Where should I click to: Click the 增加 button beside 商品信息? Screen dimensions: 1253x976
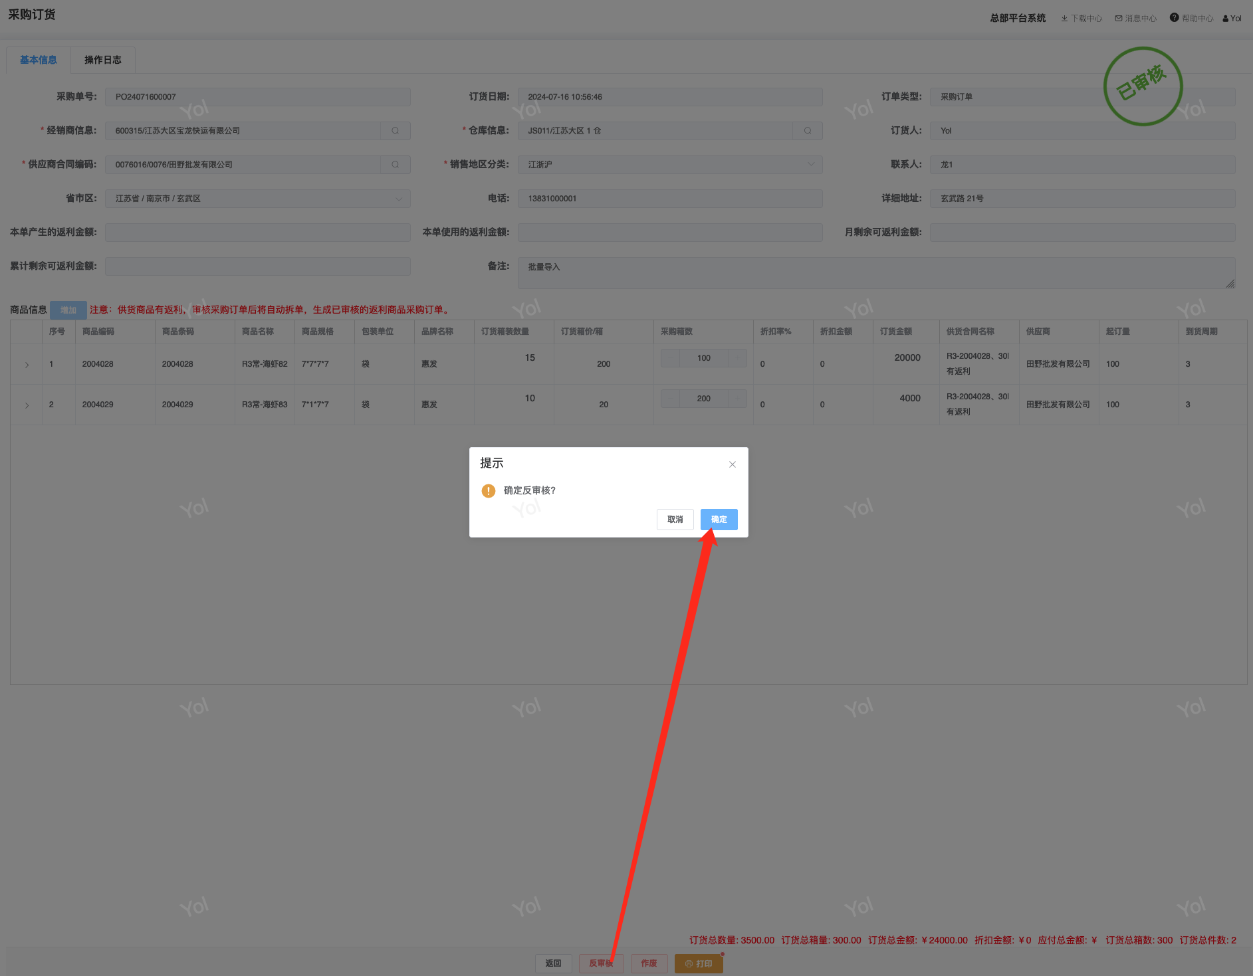pyautogui.click(x=68, y=310)
